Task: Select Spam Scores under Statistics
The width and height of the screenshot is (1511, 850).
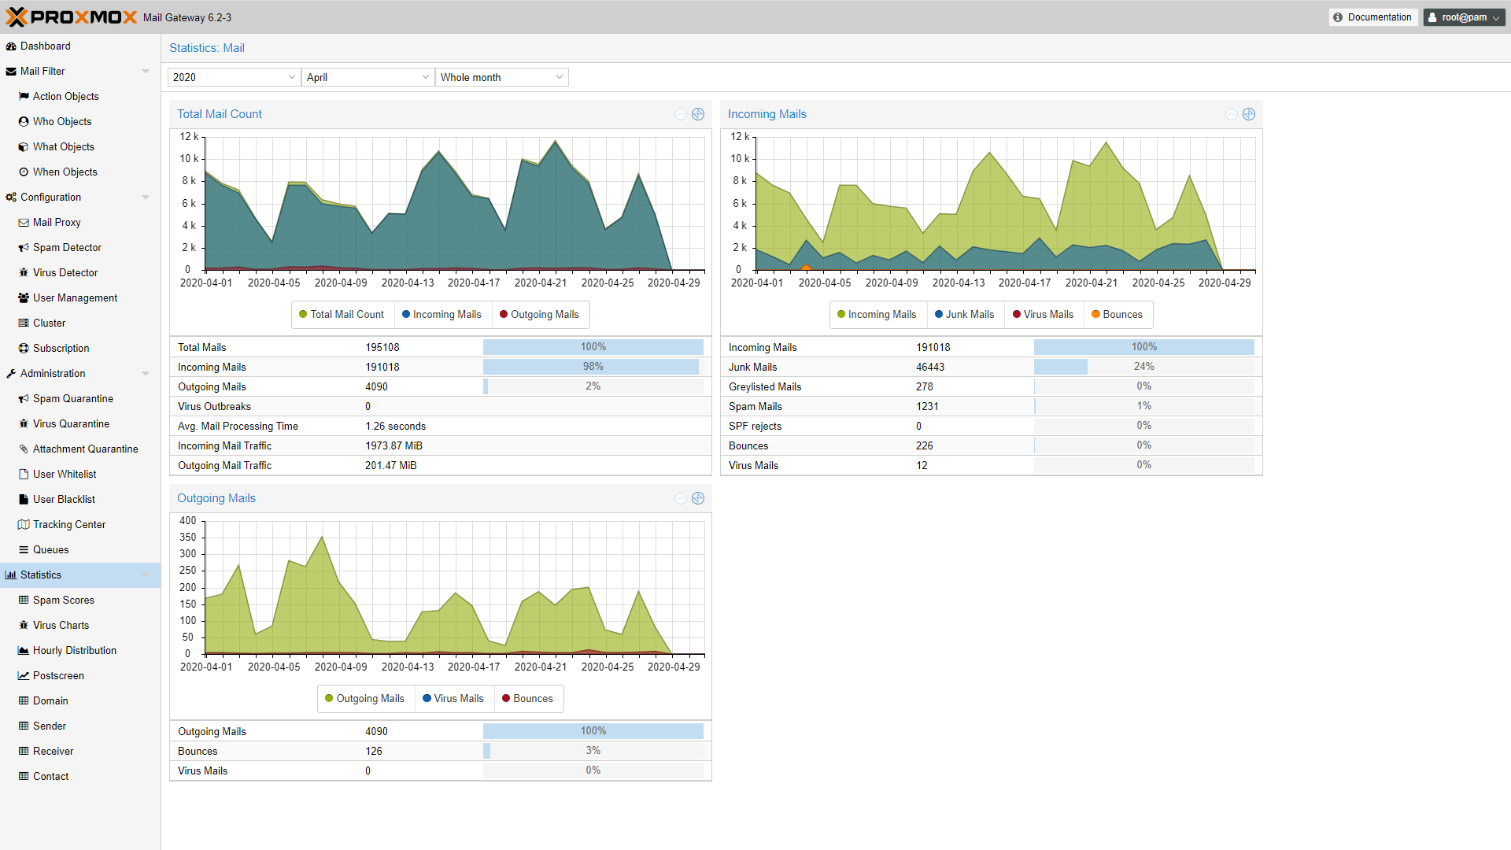Action: pos(63,601)
